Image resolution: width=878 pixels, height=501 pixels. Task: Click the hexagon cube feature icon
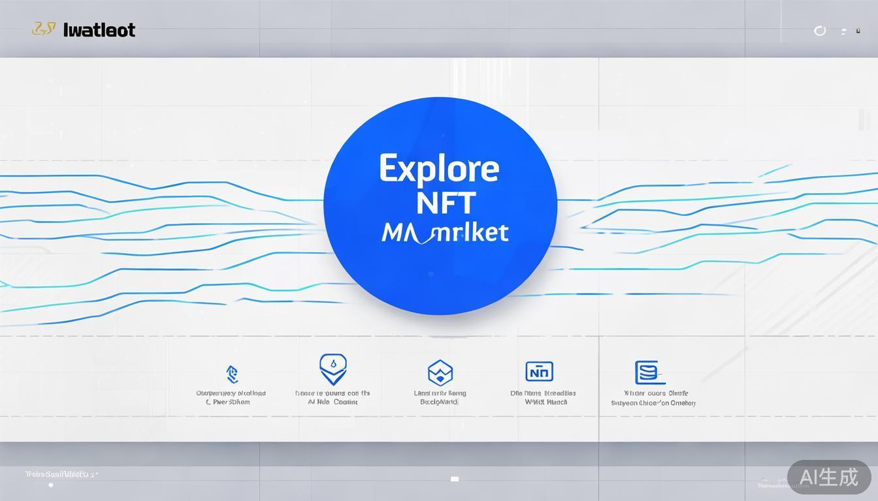pos(440,372)
